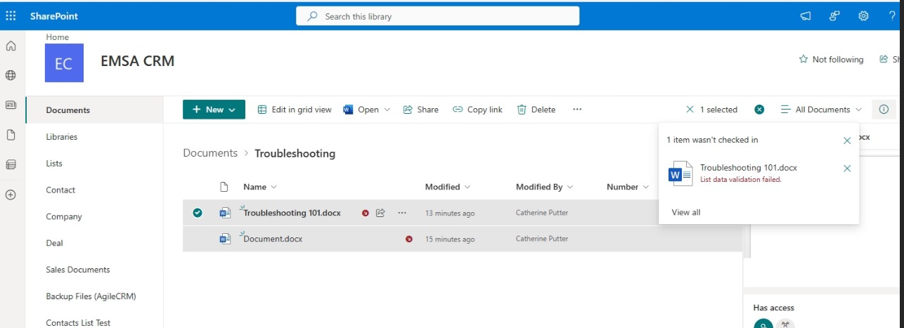Expand the Open dropdown chevron

click(387, 110)
